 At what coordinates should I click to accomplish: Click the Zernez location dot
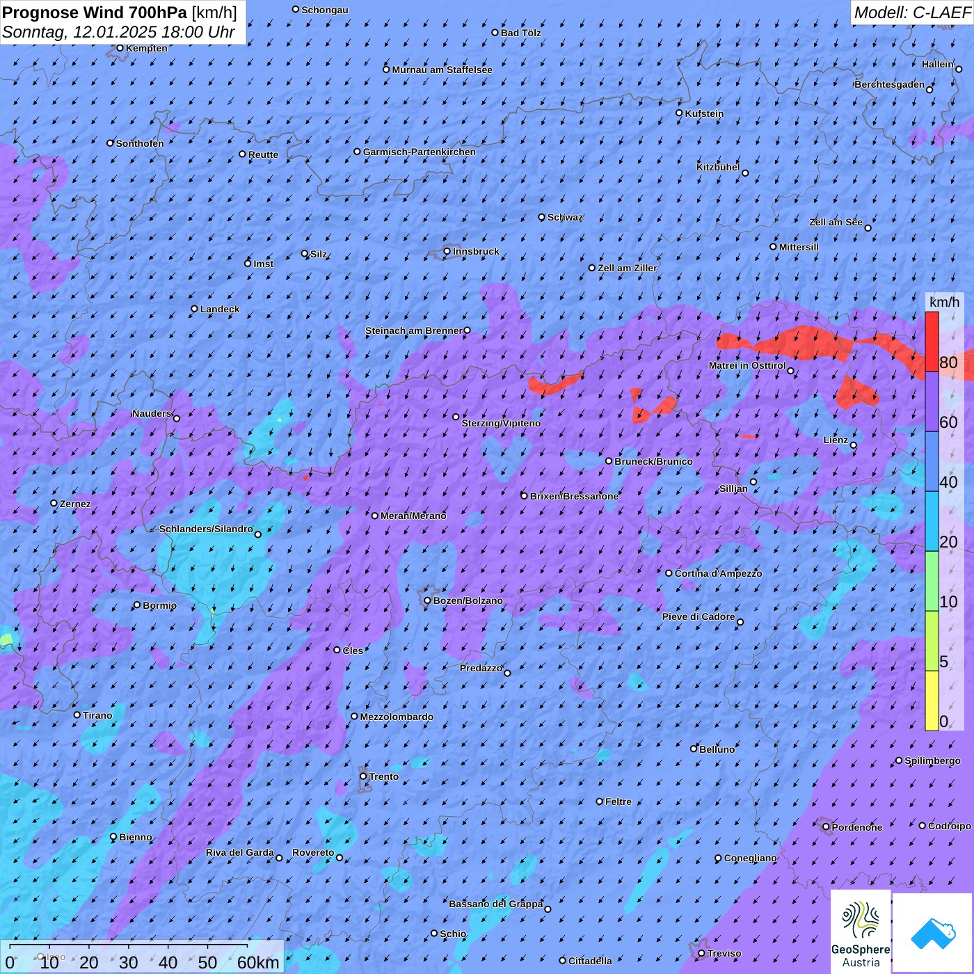pos(54,503)
